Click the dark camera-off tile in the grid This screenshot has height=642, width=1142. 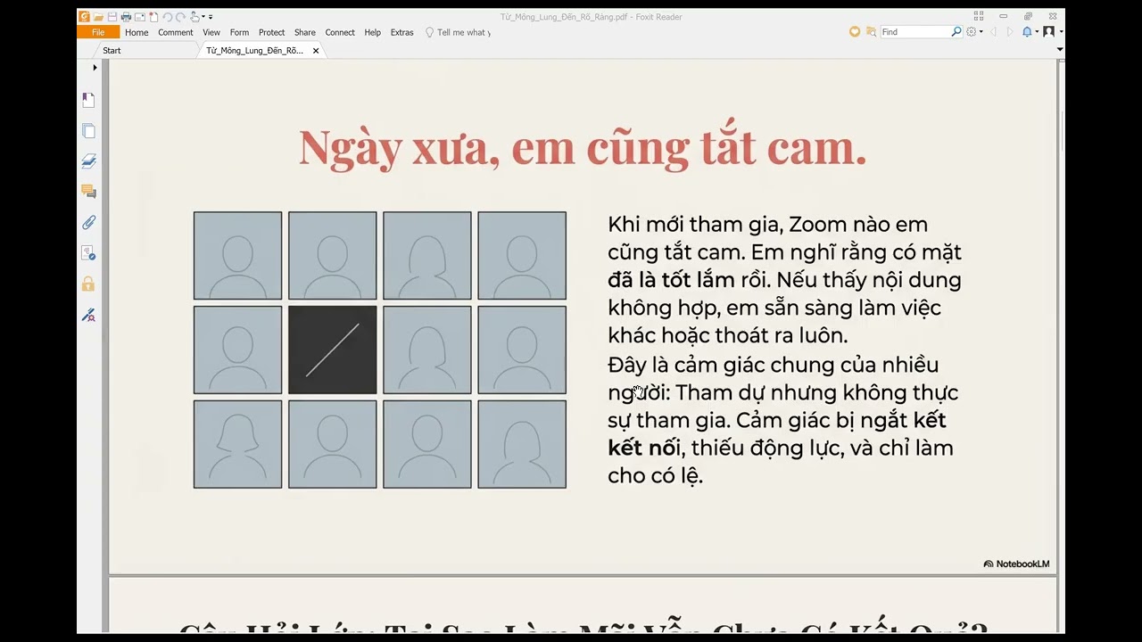coord(333,350)
